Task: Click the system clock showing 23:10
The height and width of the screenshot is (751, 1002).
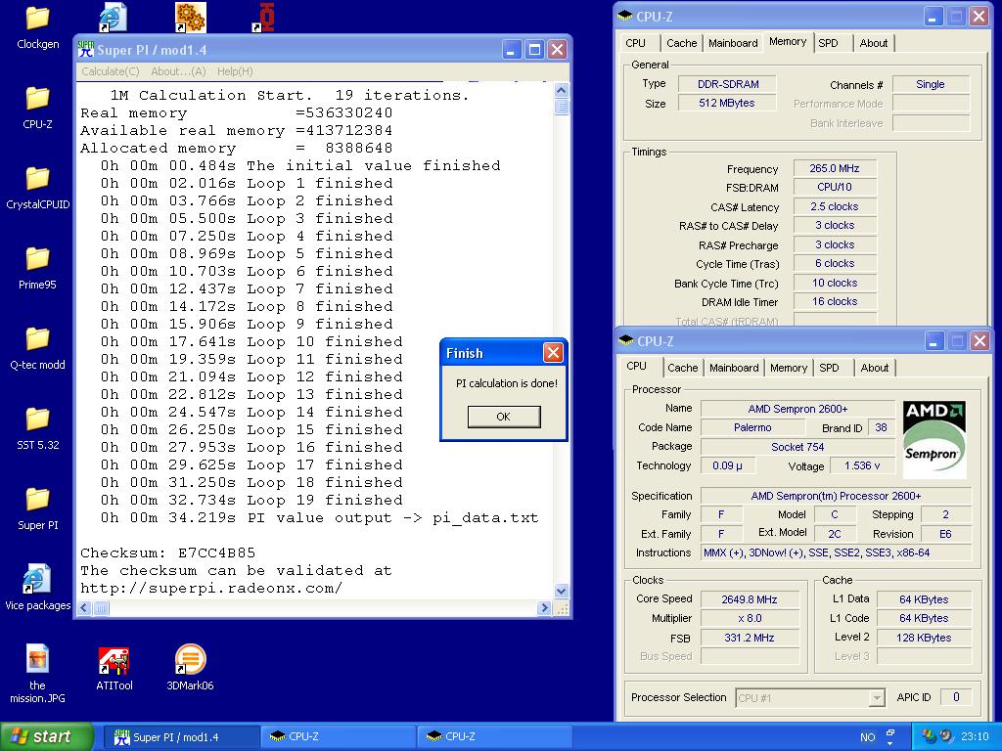Action: point(975,737)
